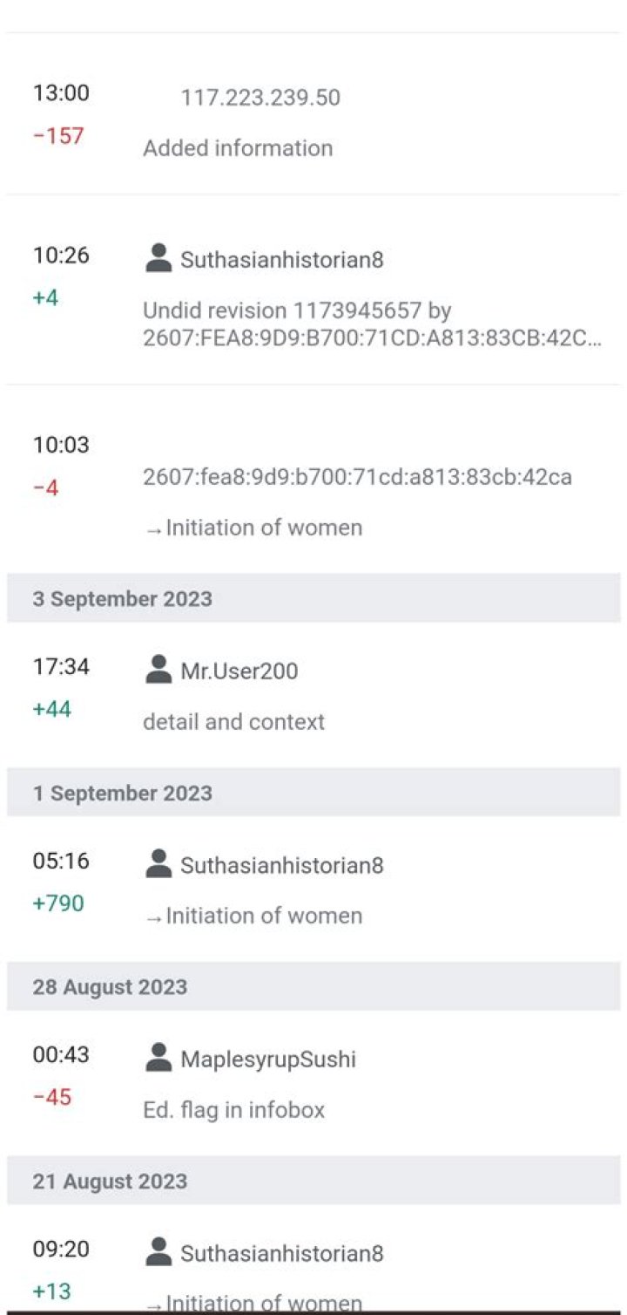Image resolution: width=627 pixels, height=1315 pixels.
Task: Open the 09:20 revision timestamp
Action: pyautogui.click(x=61, y=1250)
